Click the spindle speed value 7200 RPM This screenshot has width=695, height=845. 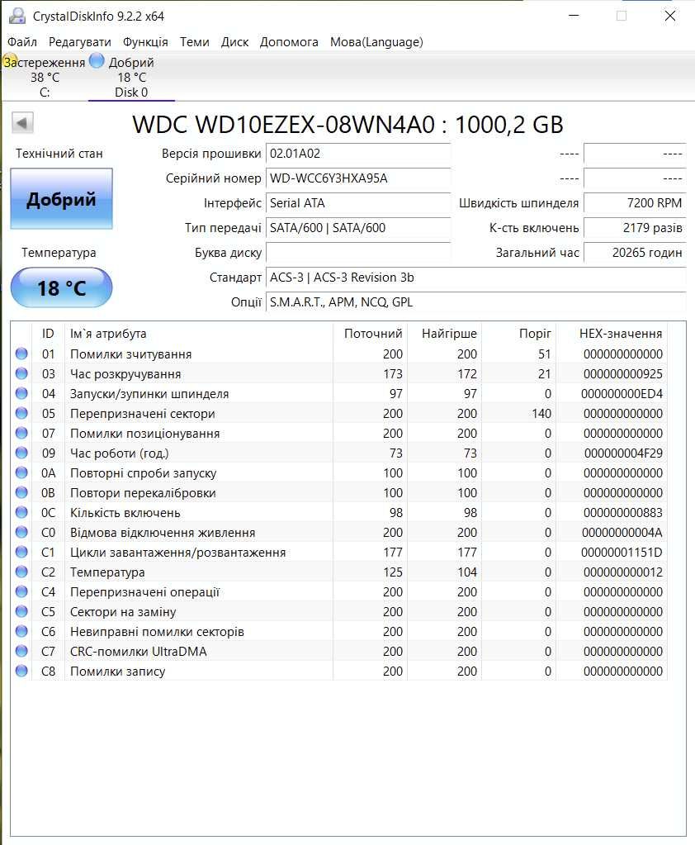pos(635,203)
